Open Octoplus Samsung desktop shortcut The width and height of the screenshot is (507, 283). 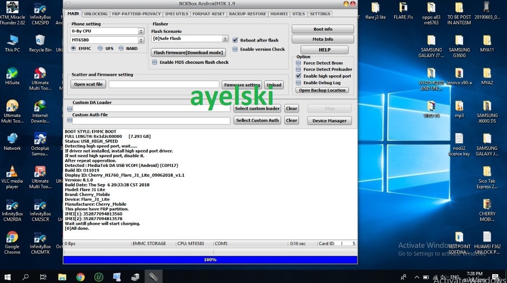pyautogui.click(x=40, y=144)
